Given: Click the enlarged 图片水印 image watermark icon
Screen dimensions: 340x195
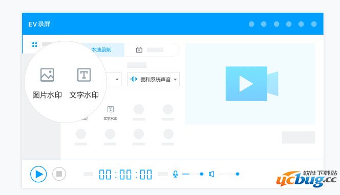Looking at the screenshot, I should (x=47, y=75).
